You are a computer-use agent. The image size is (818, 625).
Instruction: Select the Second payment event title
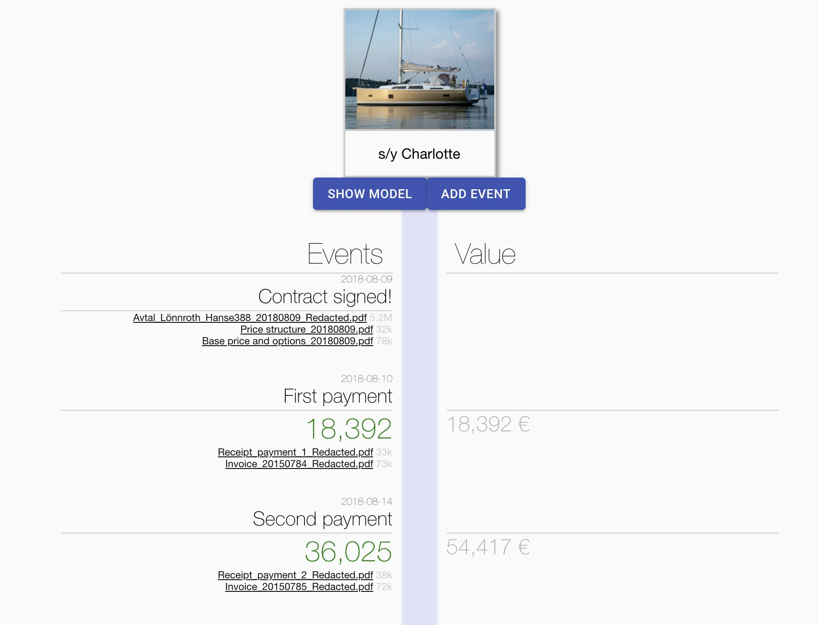[322, 519]
